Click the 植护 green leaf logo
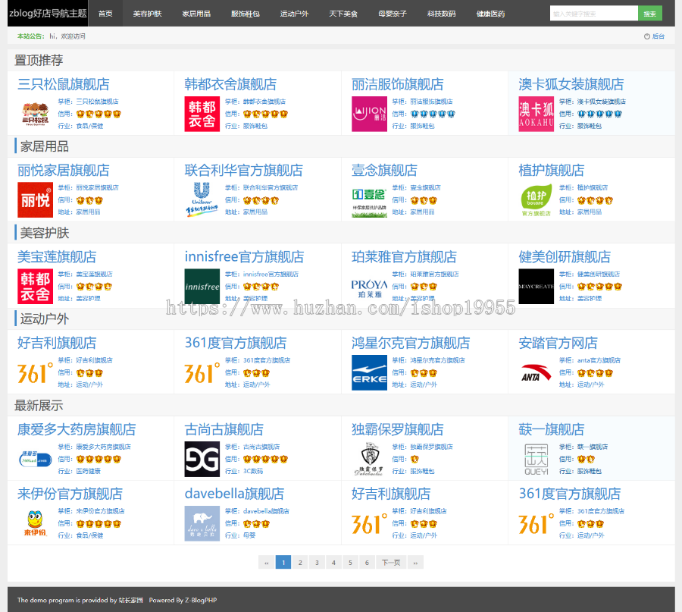Screen dimensions: 682x612 pos(537,199)
